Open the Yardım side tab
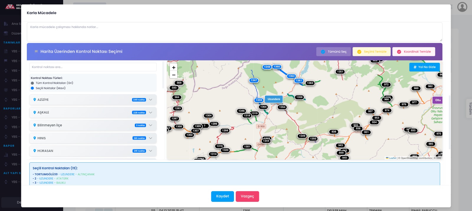The width and height of the screenshot is (472, 211). (x=470, y=108)
